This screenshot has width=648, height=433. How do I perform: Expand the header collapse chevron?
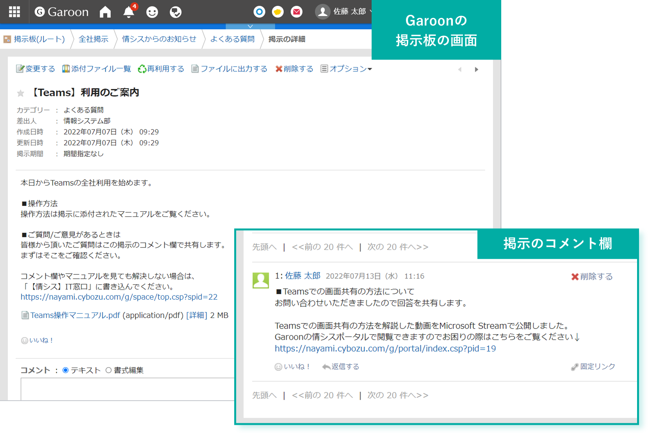[x=250, y=27]
